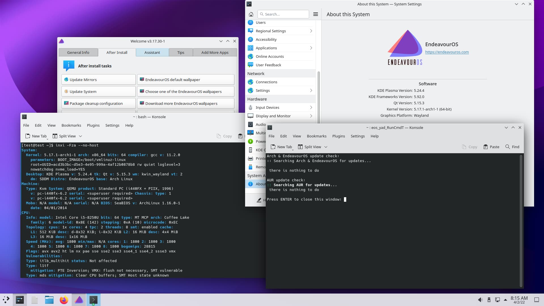Screen dimensions: 544x306
Task: Click the System Settings home icon
Action: [x=251, y=14]
